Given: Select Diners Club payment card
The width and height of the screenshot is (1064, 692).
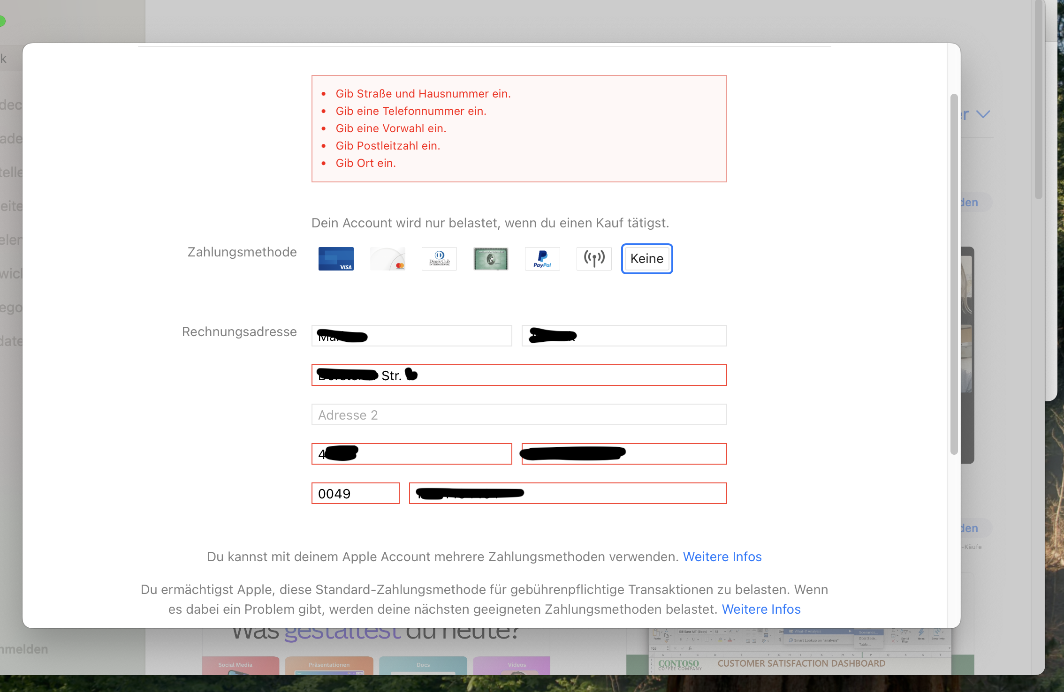Looking at the screenshot, I should (x=439, y=259).
